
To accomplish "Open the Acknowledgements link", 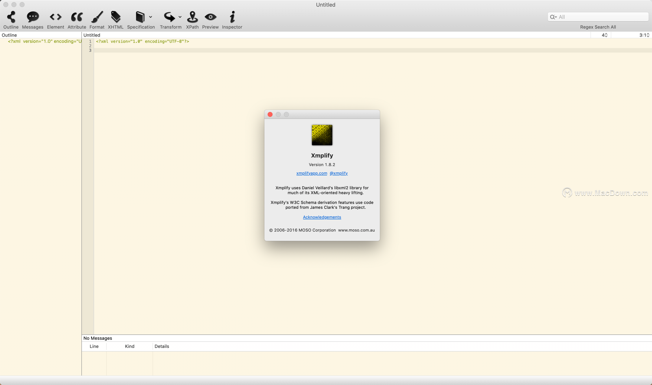I will [322, 217].
